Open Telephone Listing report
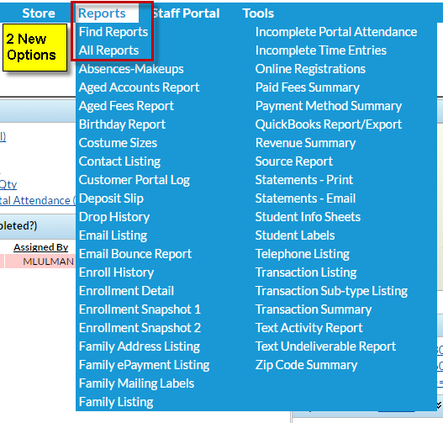The image size is (443, 423). (x=303, y=254)
